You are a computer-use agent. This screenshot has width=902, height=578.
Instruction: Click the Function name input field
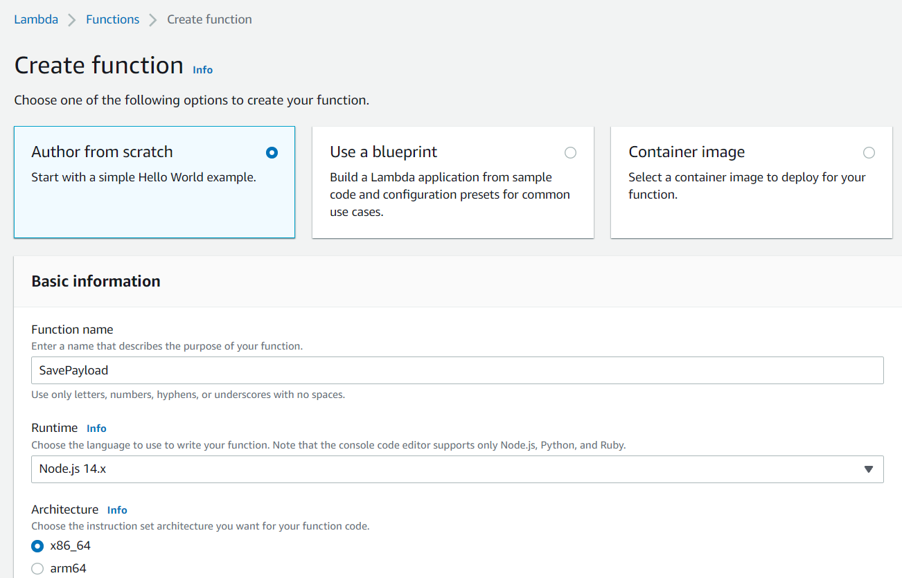(x=457, y=370)
